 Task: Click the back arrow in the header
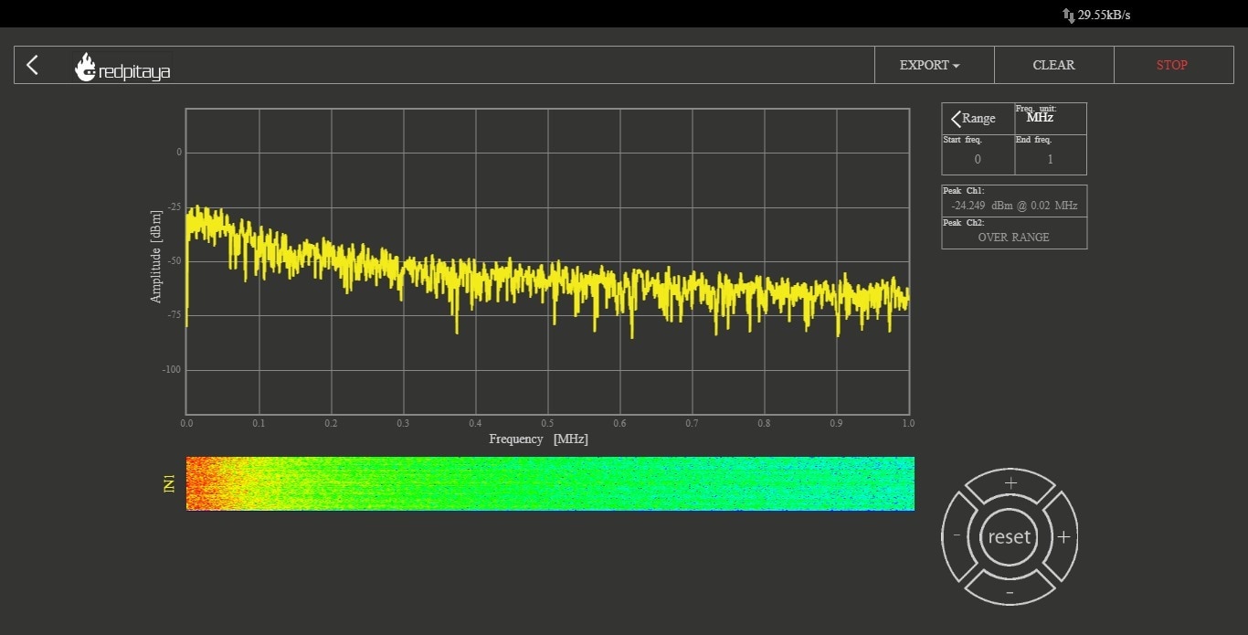pos(33,65)
